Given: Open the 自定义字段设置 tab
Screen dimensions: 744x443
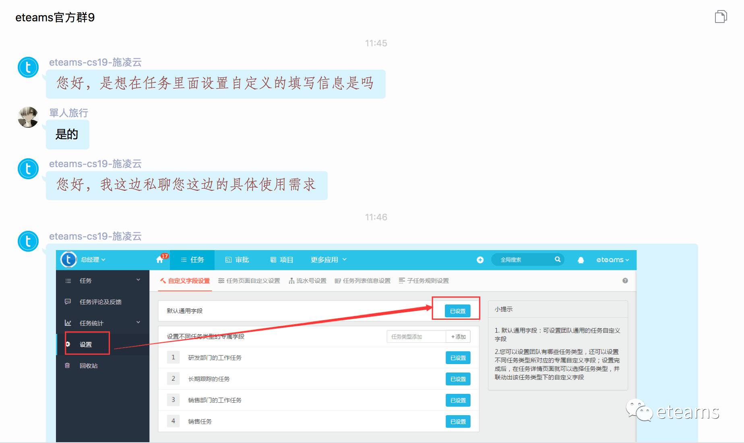Looking at the screenshot, I should 185,281.
